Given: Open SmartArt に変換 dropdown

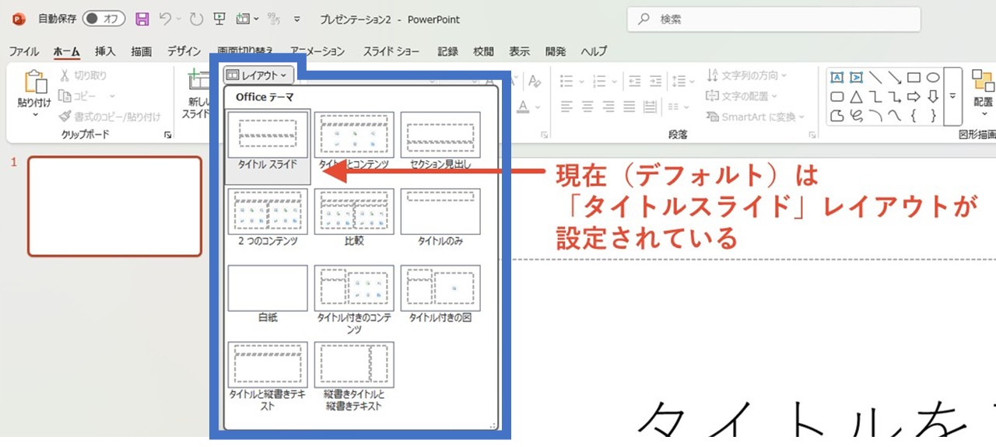Looking at the screenshot, I should pos(756,117).
